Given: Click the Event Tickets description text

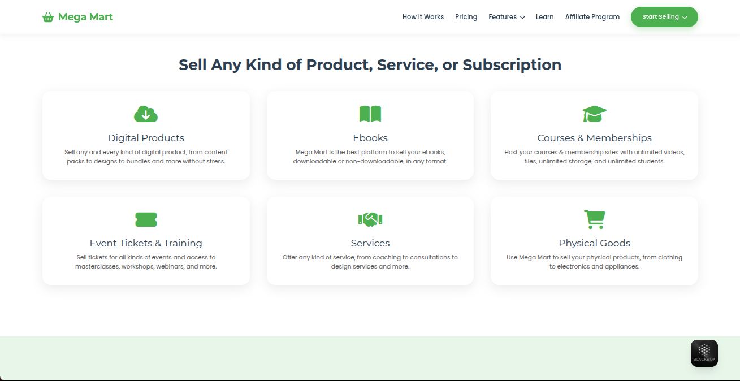Looking at the screenshot, I should 146,262.
